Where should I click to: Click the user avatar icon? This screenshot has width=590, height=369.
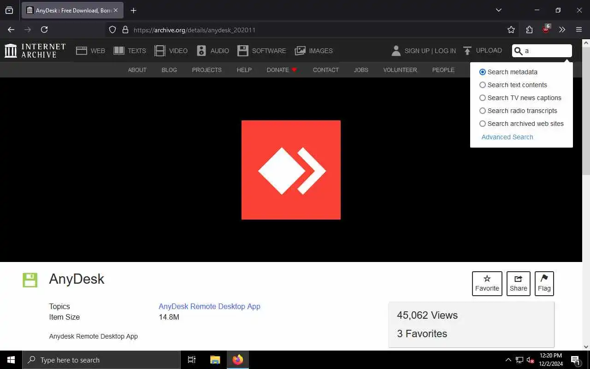396,51
